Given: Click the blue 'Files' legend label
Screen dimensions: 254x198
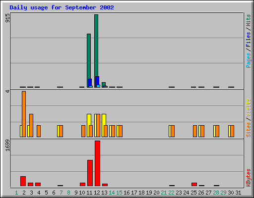Looking at the screenshot, I should click(248, 40).
